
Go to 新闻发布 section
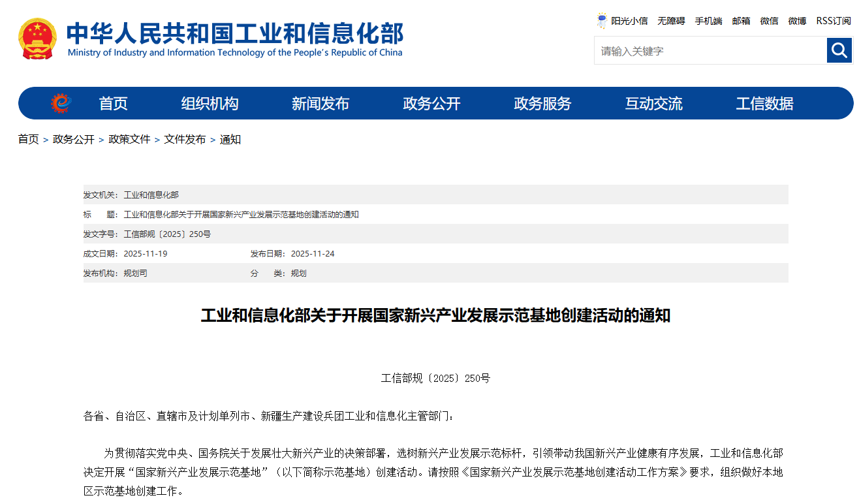pos(320,103)
